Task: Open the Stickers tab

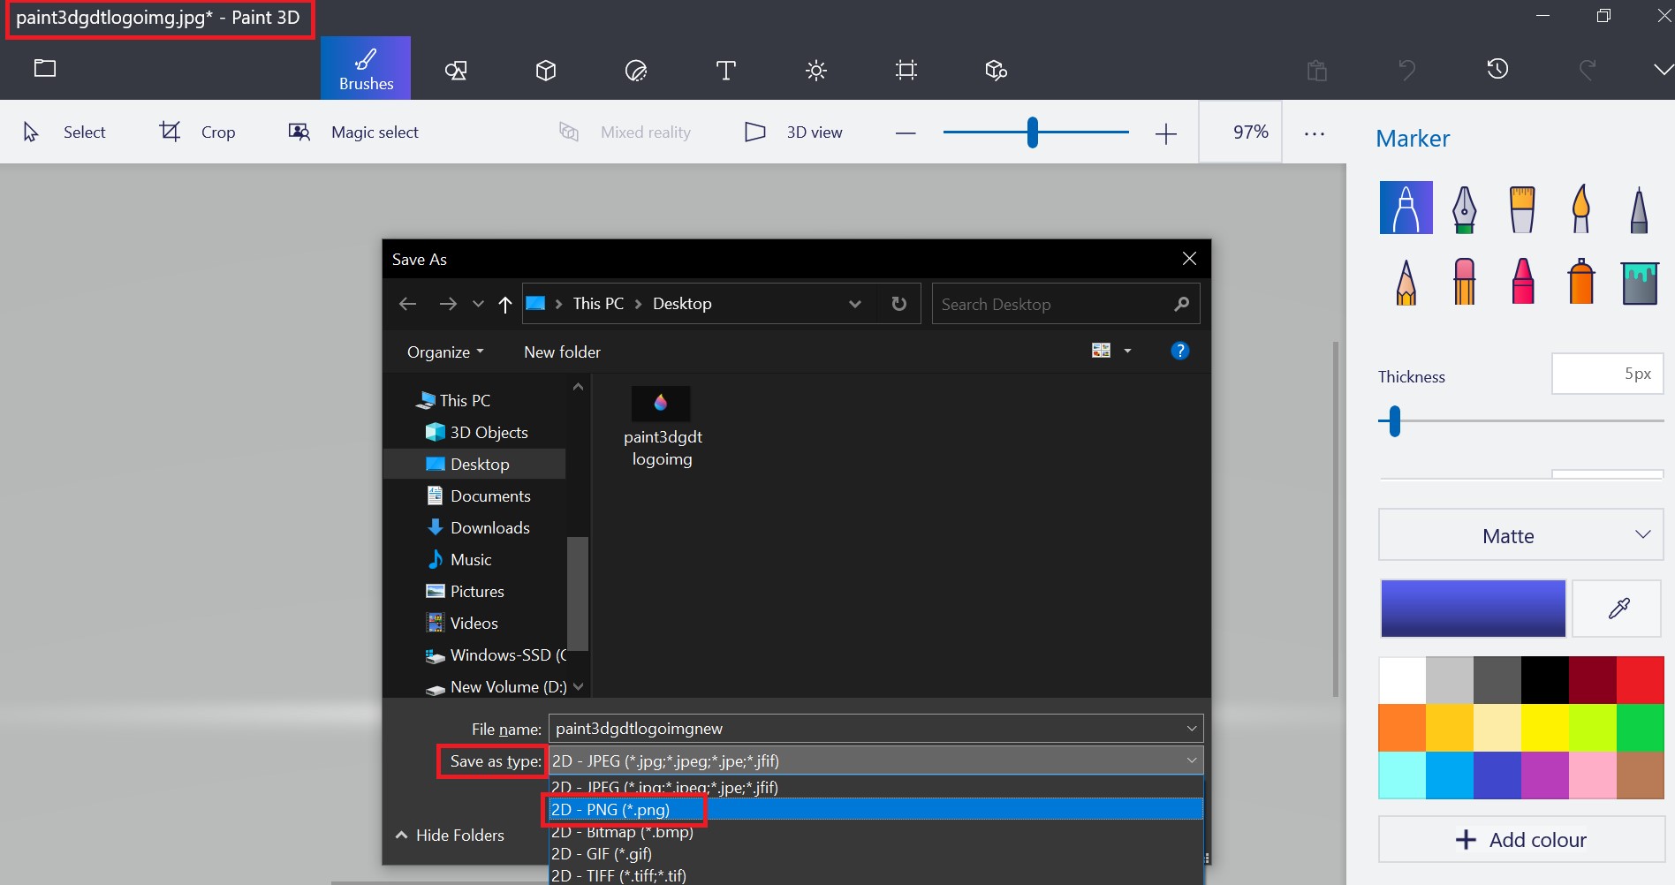Action: pyautogui.click(x=636, y=70)
